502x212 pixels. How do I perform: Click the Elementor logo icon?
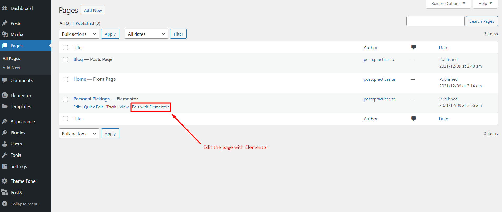coord(4,95)
